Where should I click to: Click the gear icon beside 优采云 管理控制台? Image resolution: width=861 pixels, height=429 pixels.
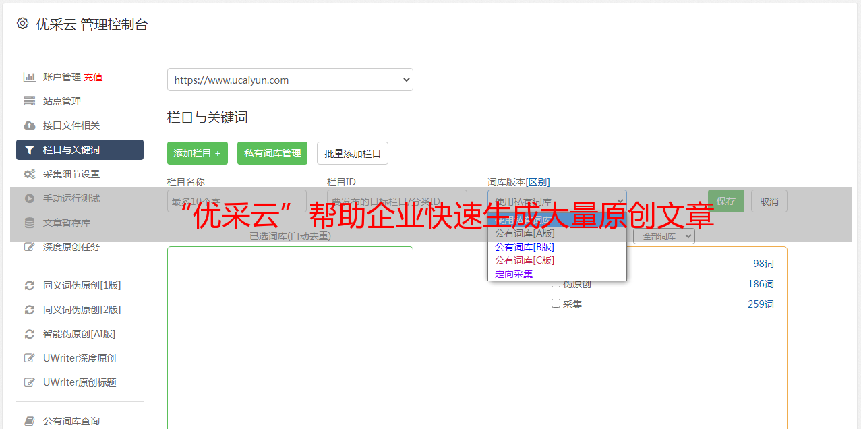(22, 24)
